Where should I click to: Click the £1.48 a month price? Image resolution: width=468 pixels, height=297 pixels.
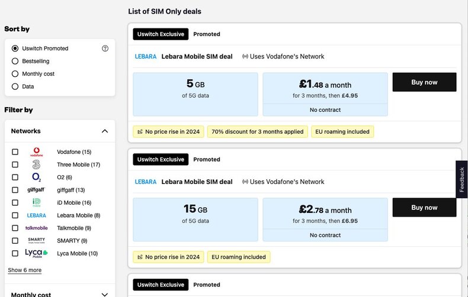[x=325, y=85]
